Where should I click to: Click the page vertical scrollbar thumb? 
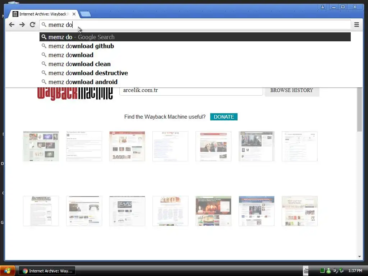pos(359,109)
